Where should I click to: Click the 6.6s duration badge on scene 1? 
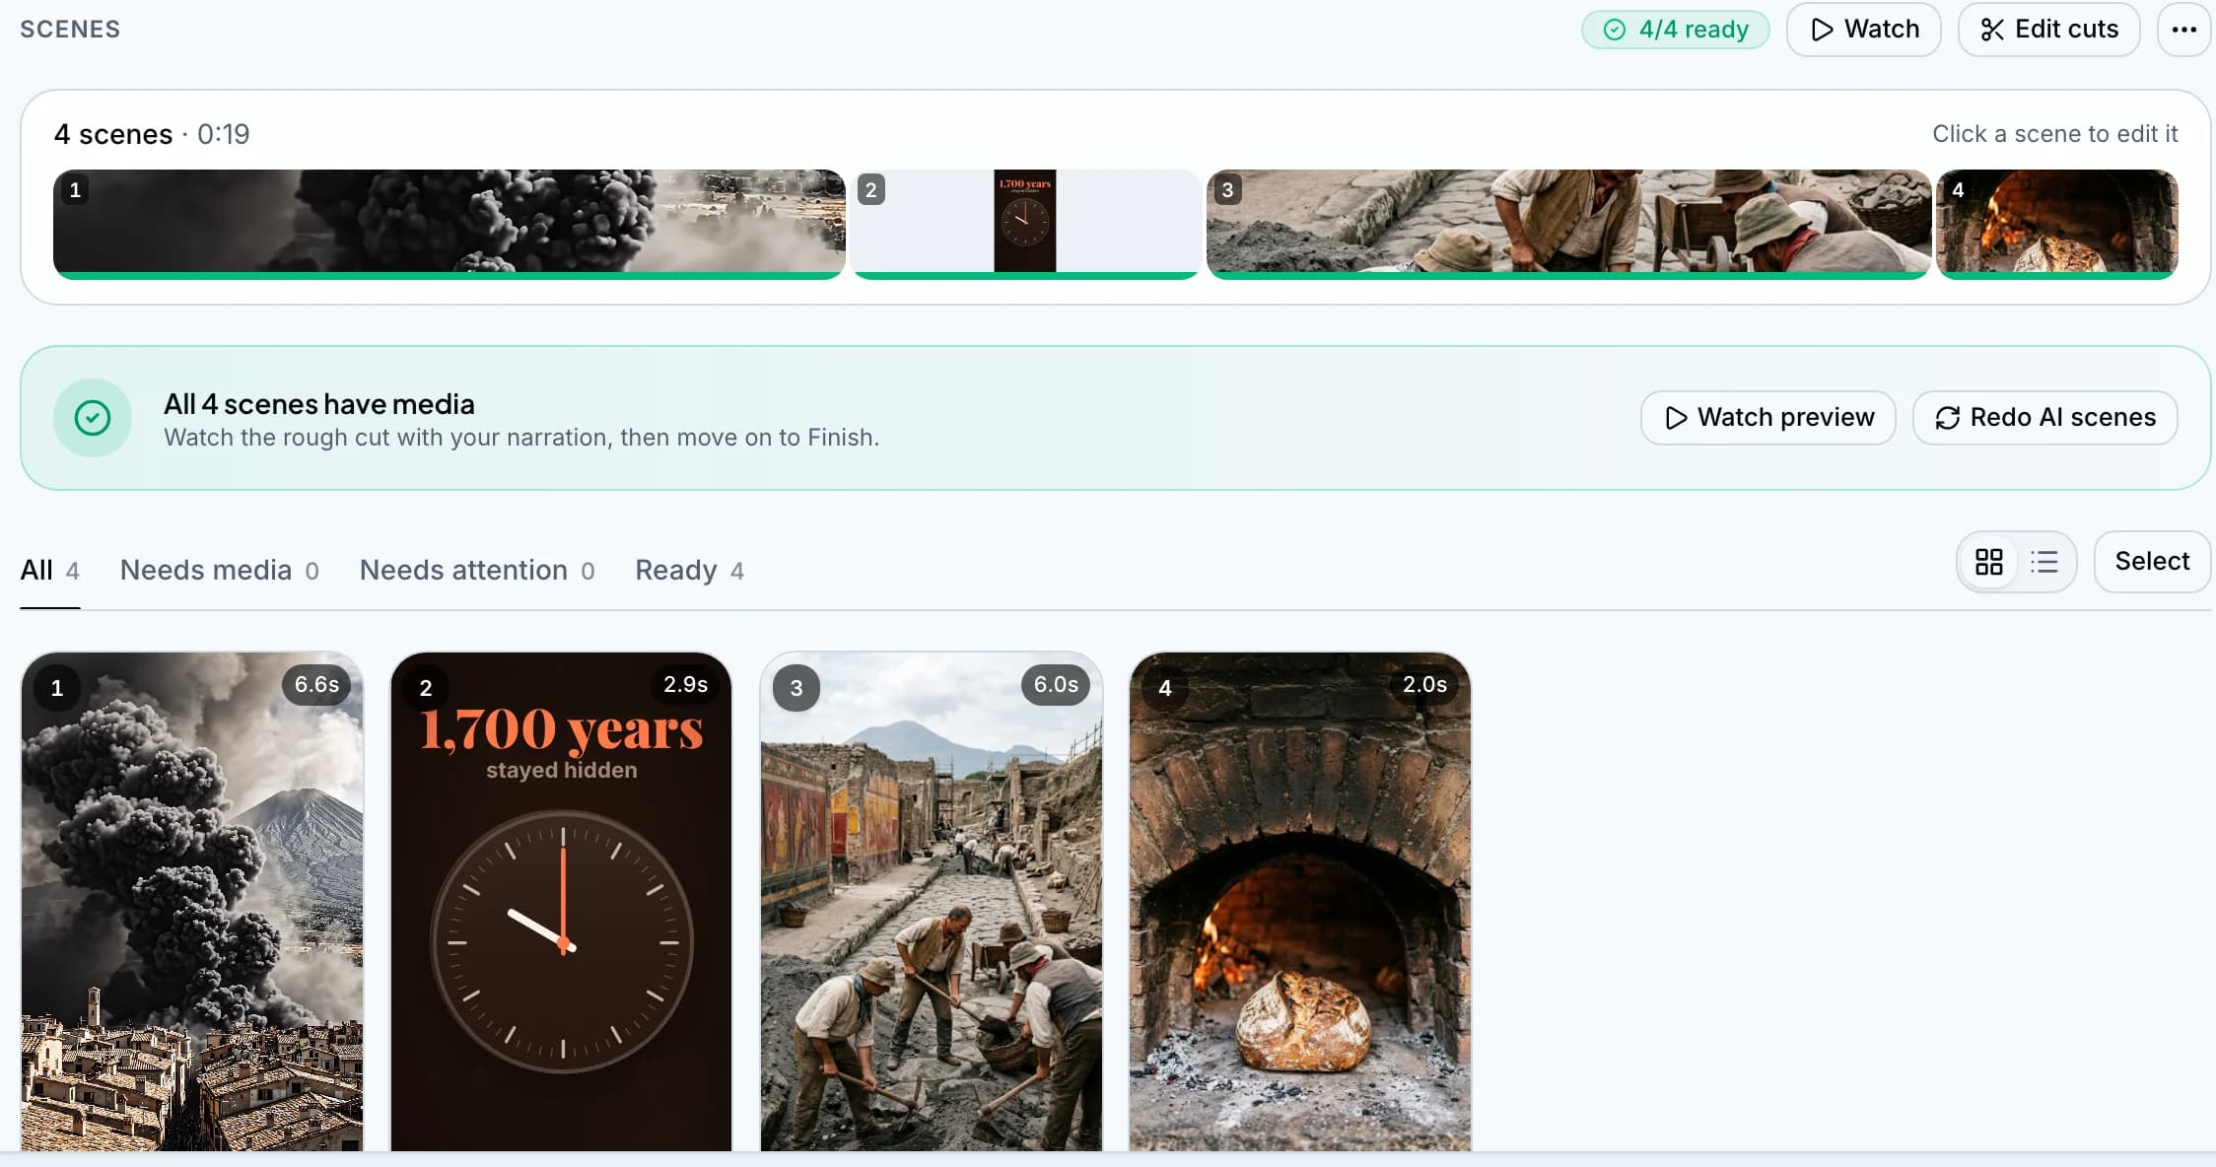(x=316, y=685)
